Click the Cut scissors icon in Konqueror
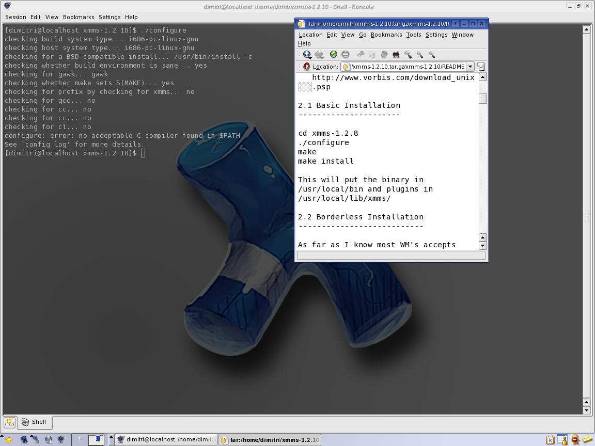 click(x=361, y=54)
